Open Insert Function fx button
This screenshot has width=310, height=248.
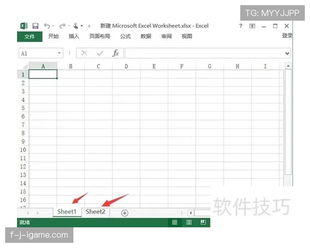[116, 53]
